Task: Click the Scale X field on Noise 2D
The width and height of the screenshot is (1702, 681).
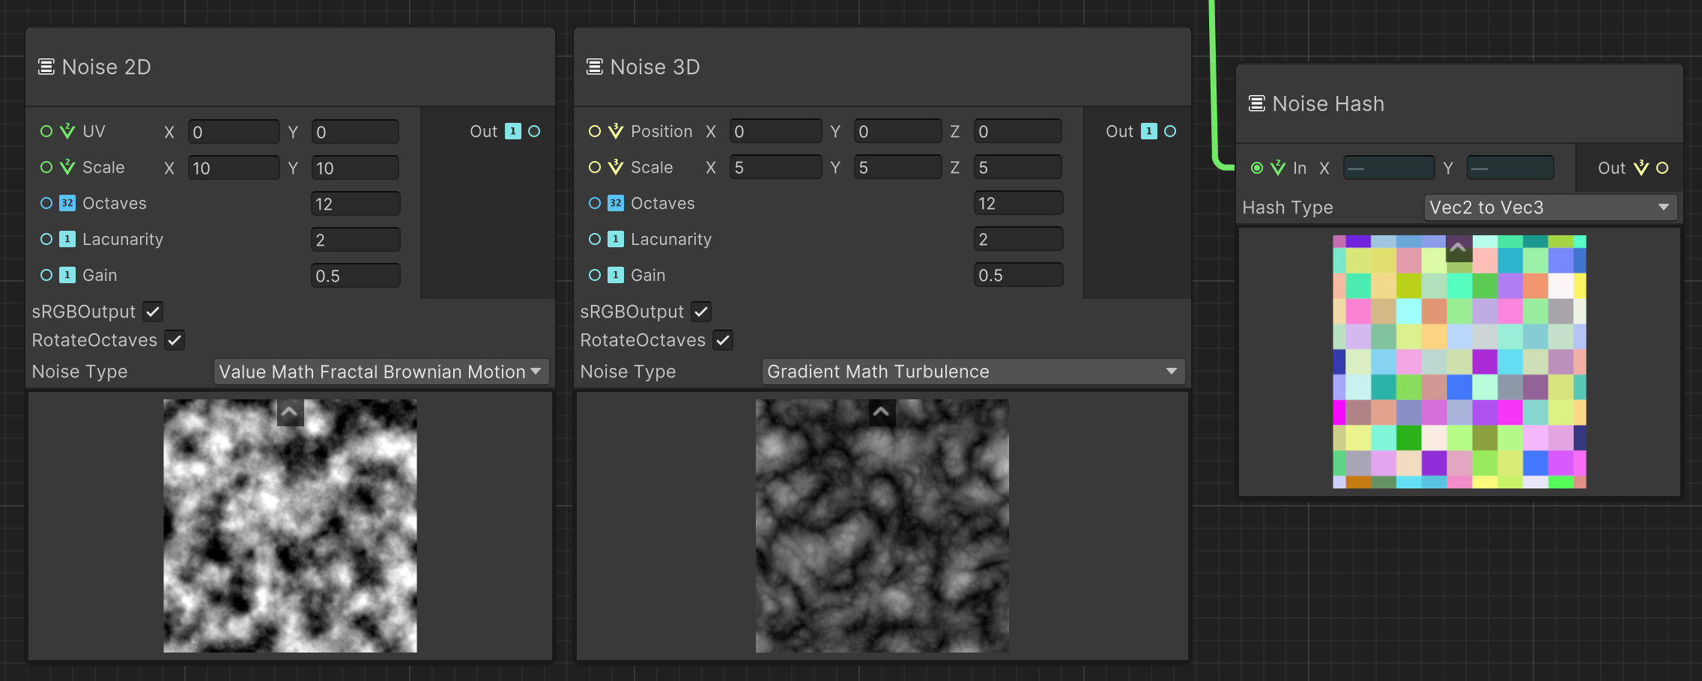Action: pyautogui.click(x=234, y=167)
